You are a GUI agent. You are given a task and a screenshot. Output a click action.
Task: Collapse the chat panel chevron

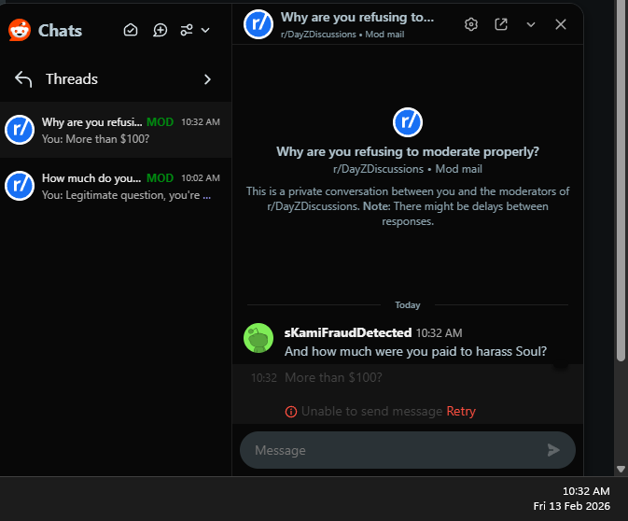click(x=531, y=25)
